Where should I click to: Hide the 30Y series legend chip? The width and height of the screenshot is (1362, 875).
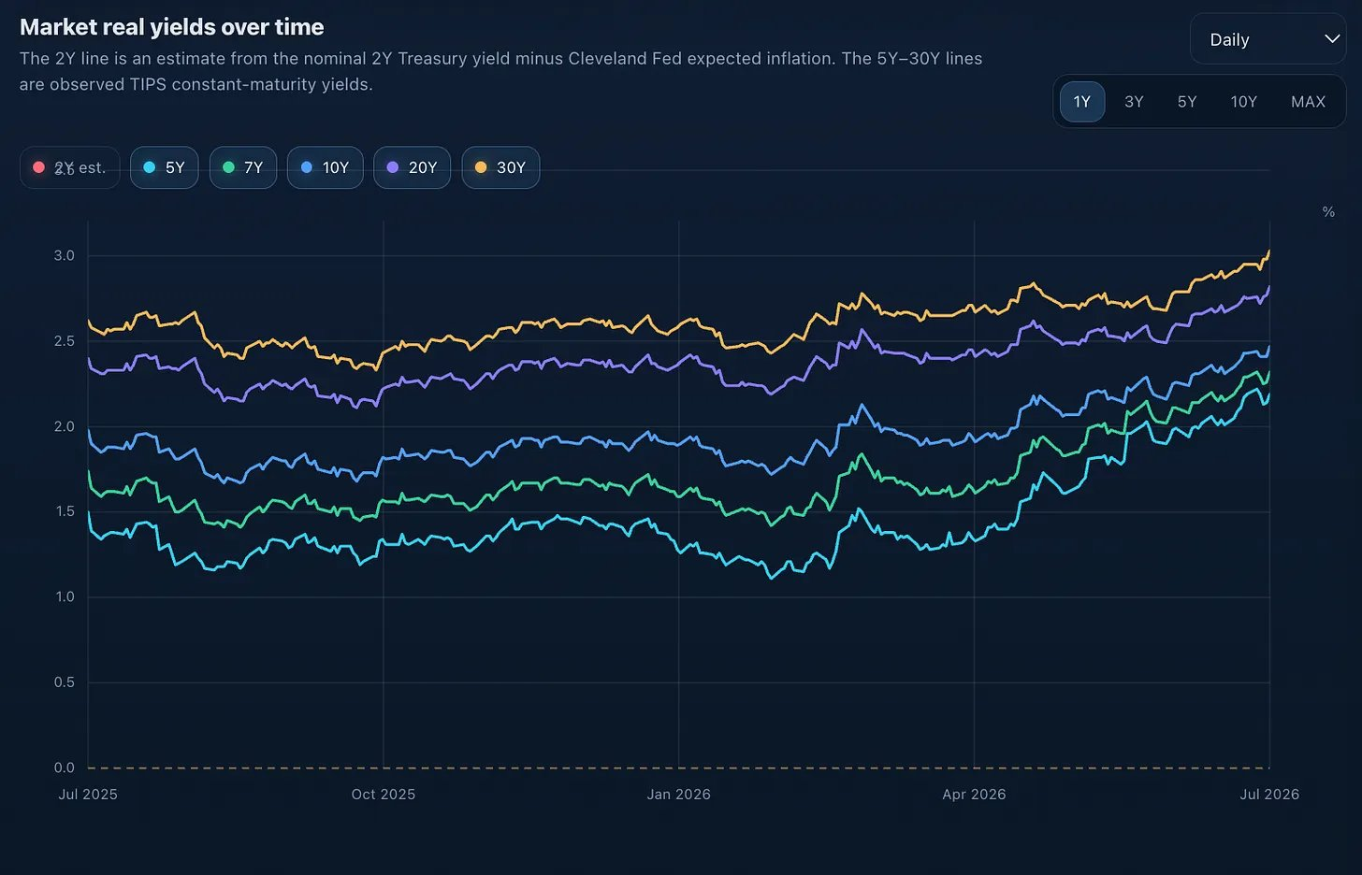click(500, 167)
